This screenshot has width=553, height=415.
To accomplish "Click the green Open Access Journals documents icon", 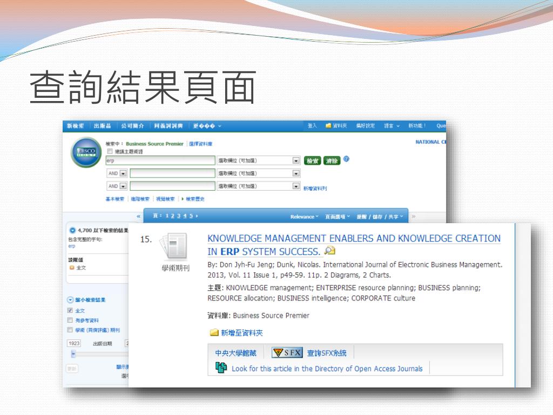I will click(221, 367).
